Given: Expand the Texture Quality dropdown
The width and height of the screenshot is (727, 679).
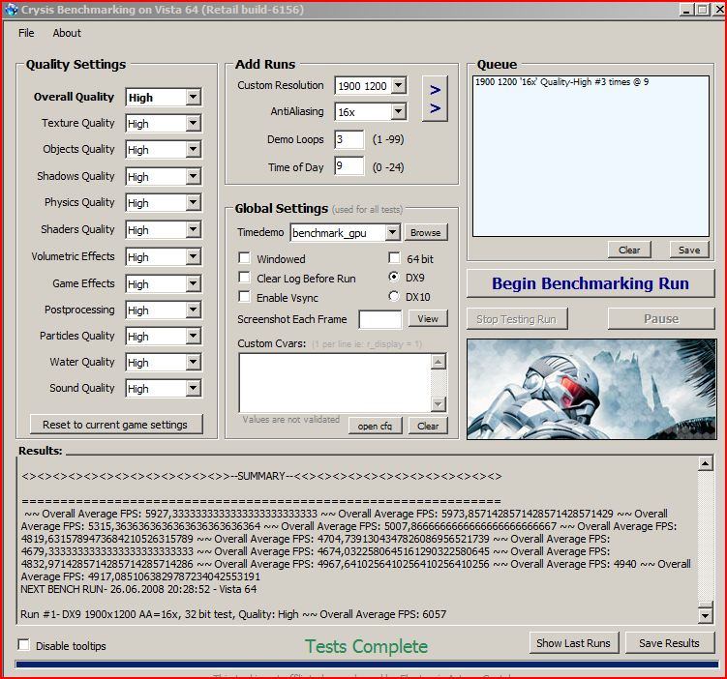Looking at the screenshot, I should click(x=193, y=123).
